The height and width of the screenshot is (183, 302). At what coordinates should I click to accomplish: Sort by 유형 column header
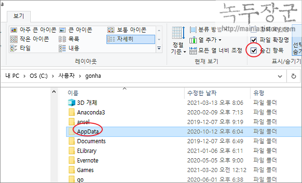click(259, 93)
